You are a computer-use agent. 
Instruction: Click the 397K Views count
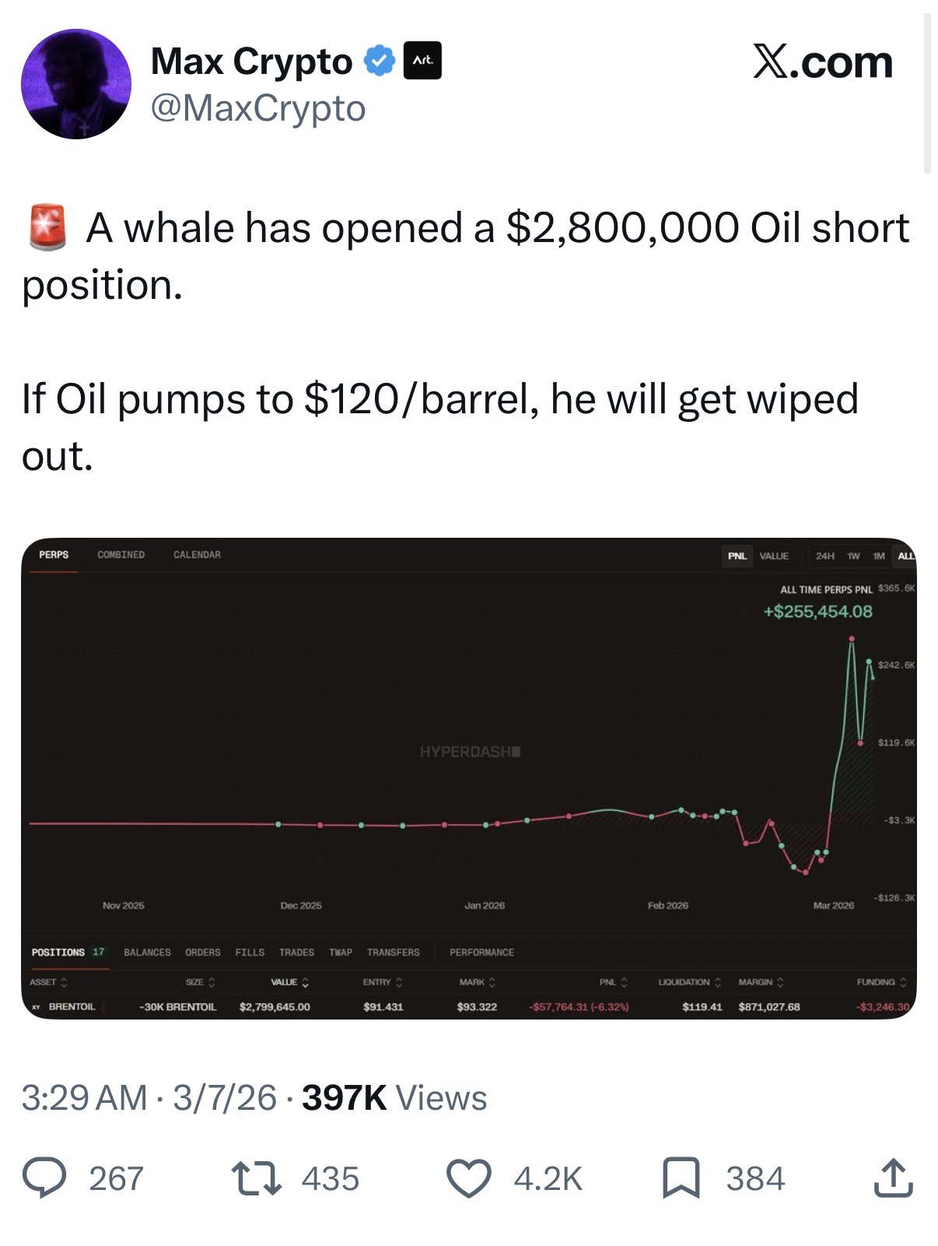(394, 1098)
